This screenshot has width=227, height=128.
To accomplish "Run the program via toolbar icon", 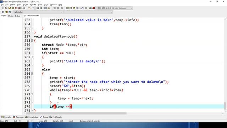I will click(71, 8).
